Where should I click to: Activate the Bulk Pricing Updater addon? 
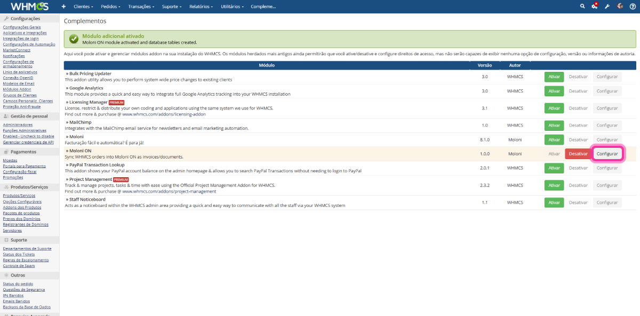pyautogui.click(x=554, y=77)
